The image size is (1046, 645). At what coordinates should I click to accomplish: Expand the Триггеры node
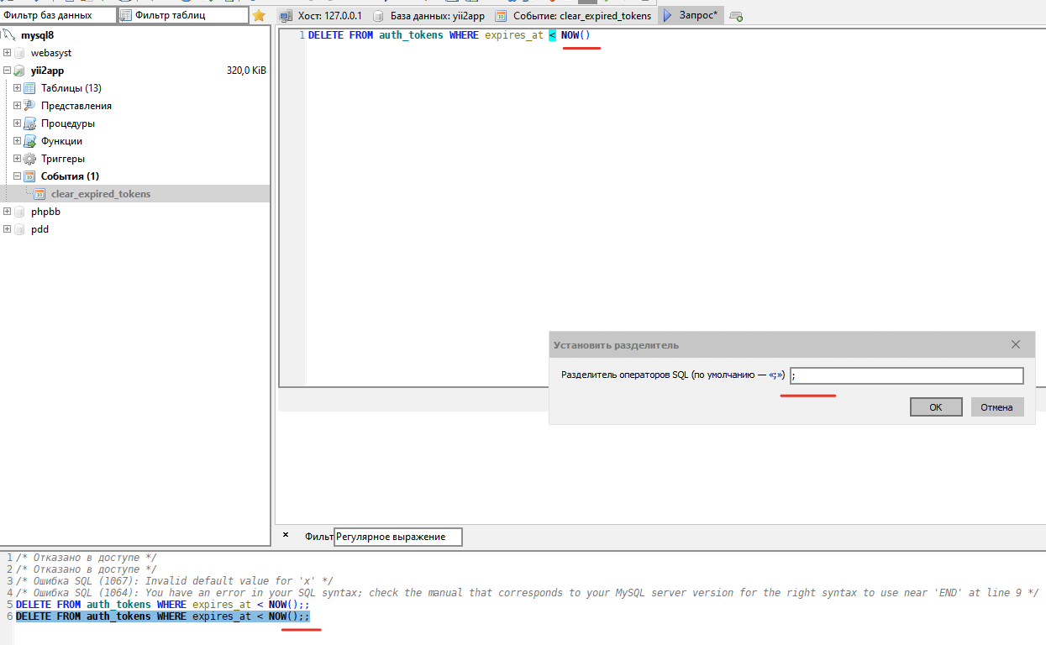pos(18,159)
